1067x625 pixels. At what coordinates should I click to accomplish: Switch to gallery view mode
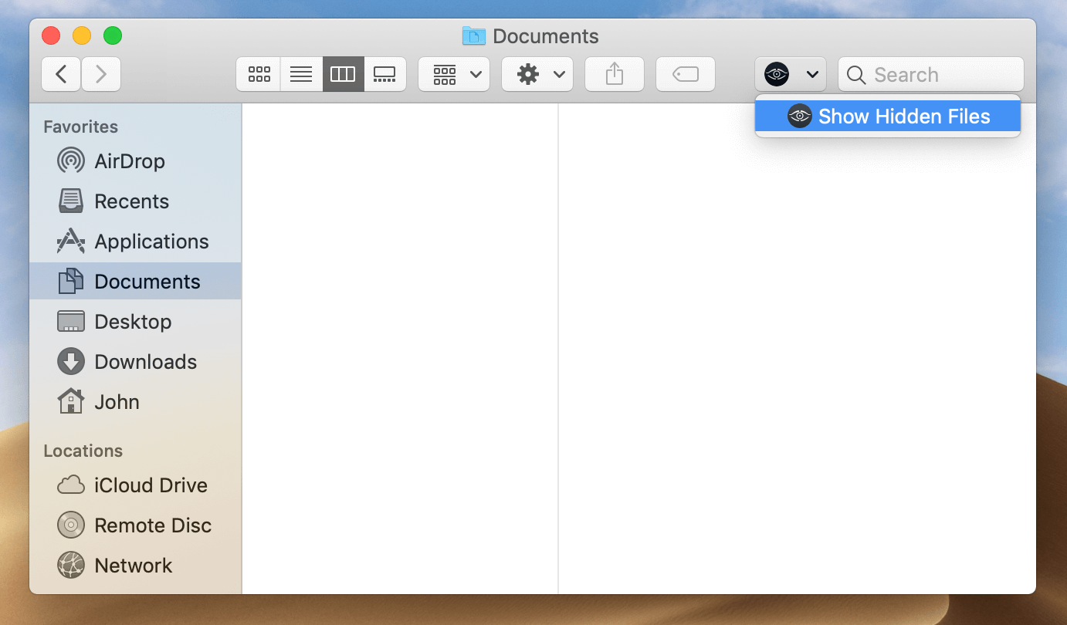click(384, 74)
